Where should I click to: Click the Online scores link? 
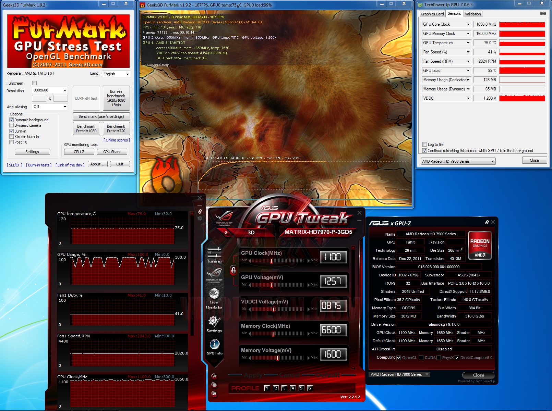click(117, 140)
